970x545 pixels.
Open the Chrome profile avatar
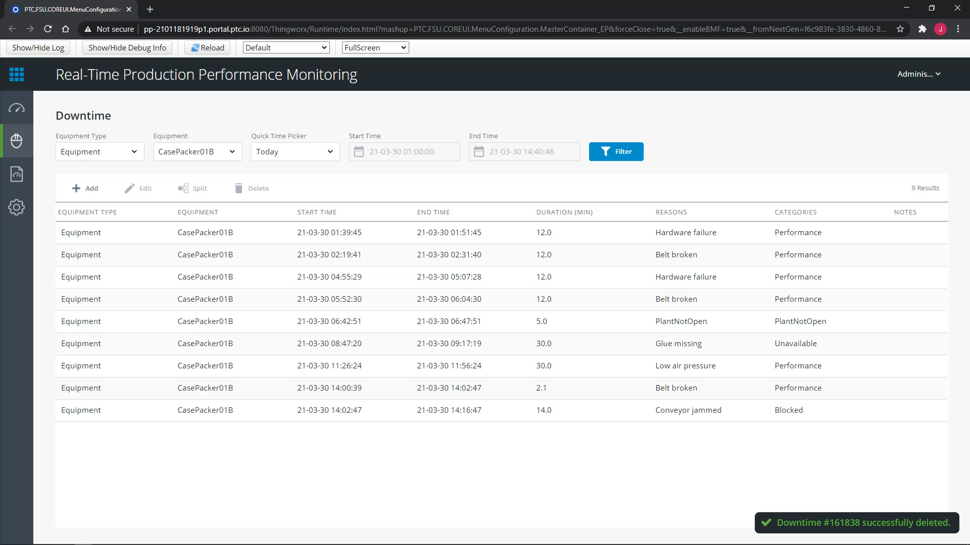click(x=940, y=29)
